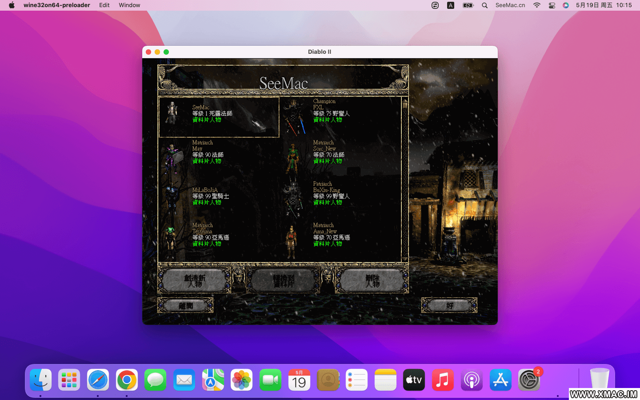This screenshot has height=400, width=640.
Task: Click the Siri icon in menu bar
Action: [566, 5]
